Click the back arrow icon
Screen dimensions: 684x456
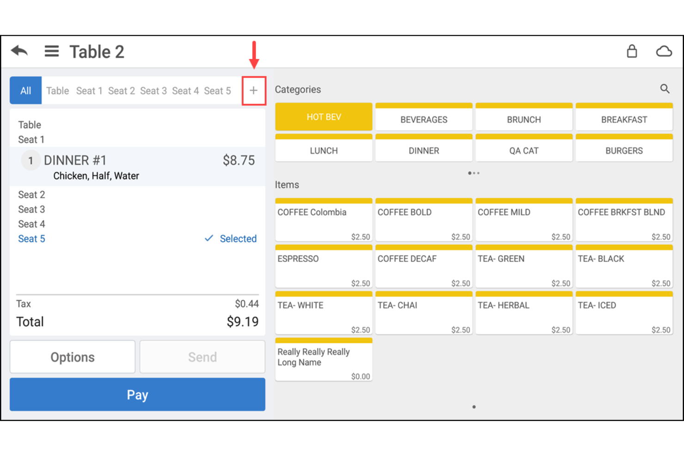pyautogui.click(x=18, y=51)
